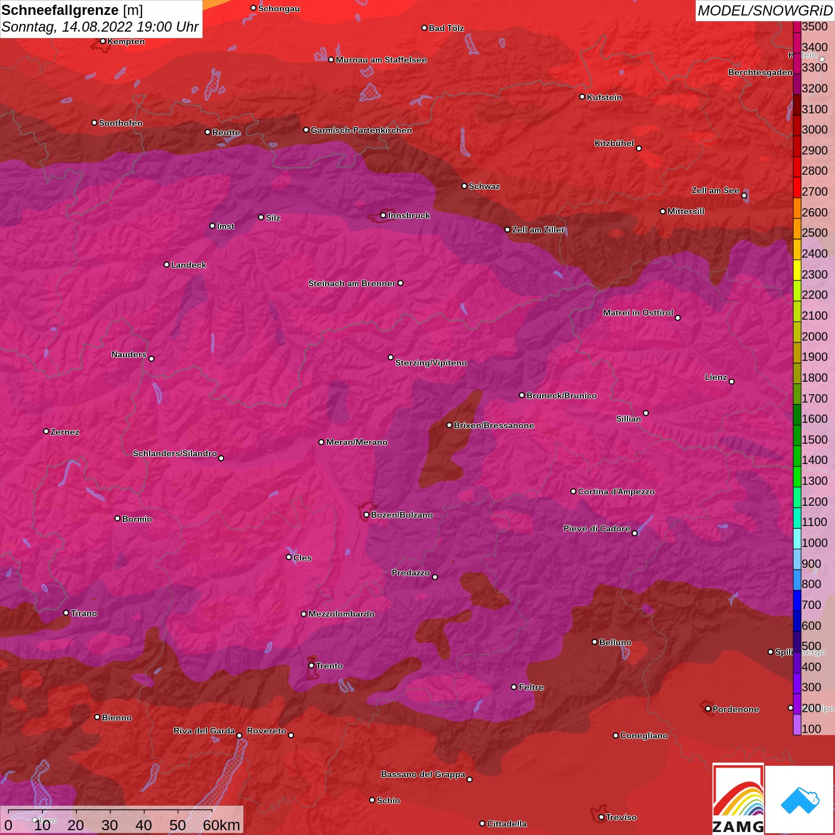Click the Riva del Garda label

(204, 731)
